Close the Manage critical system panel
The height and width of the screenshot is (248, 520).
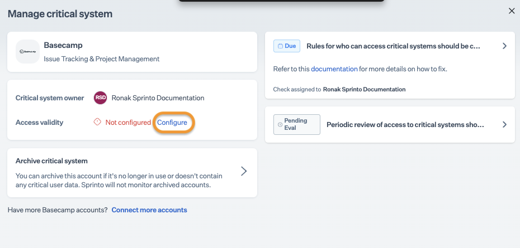(x=512, y=11)
